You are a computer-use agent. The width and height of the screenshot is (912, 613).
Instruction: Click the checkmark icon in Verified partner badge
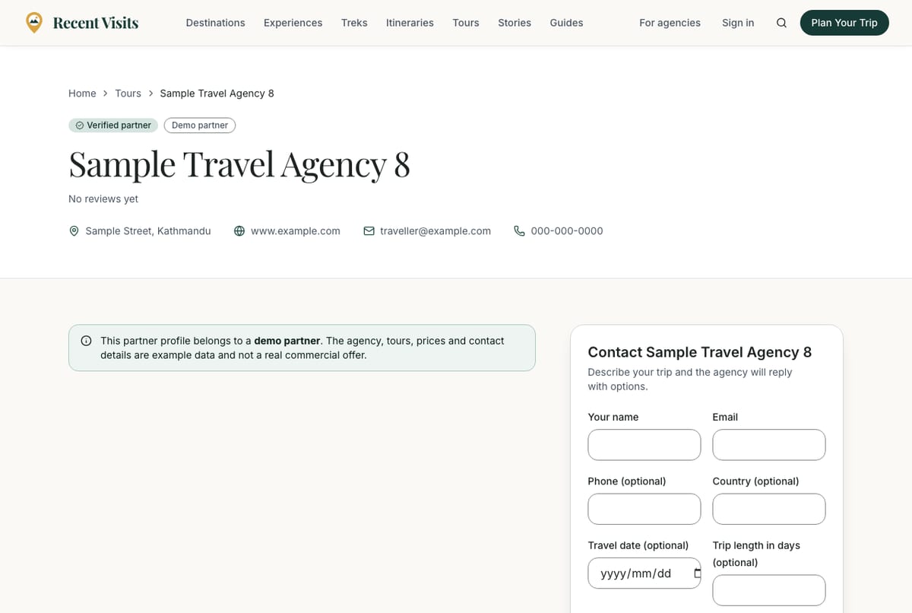pos(79,125)
